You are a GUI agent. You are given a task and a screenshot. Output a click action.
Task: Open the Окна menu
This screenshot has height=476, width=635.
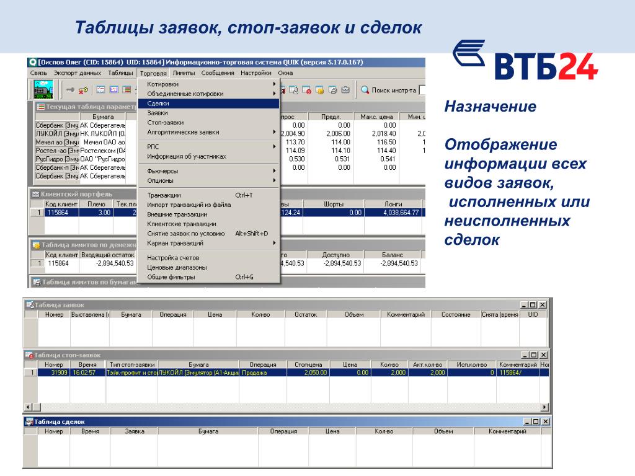point(285,73)
